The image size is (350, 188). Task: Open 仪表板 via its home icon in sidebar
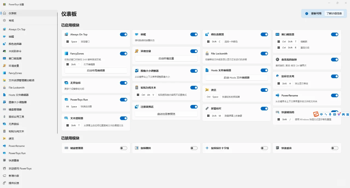tap(4, 13)
